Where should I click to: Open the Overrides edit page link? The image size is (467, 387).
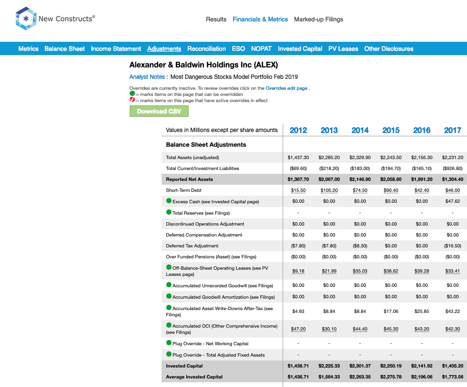286,88
